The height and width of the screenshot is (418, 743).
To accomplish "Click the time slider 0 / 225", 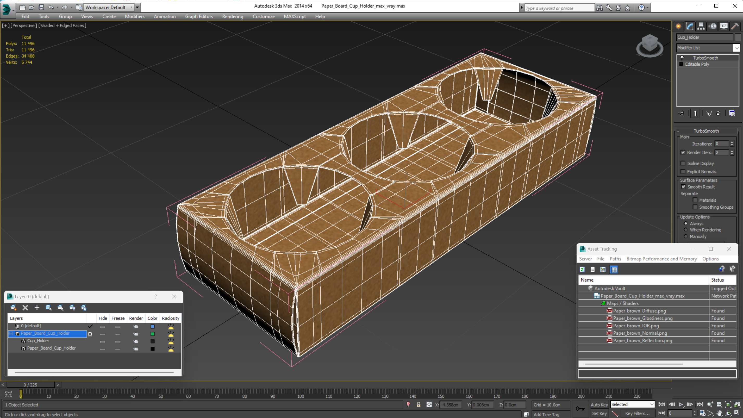I will tap(30, 385).
